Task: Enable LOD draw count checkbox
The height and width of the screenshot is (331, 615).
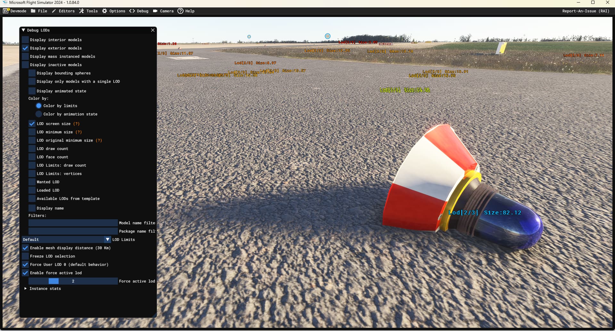Action: pos(32,149)
